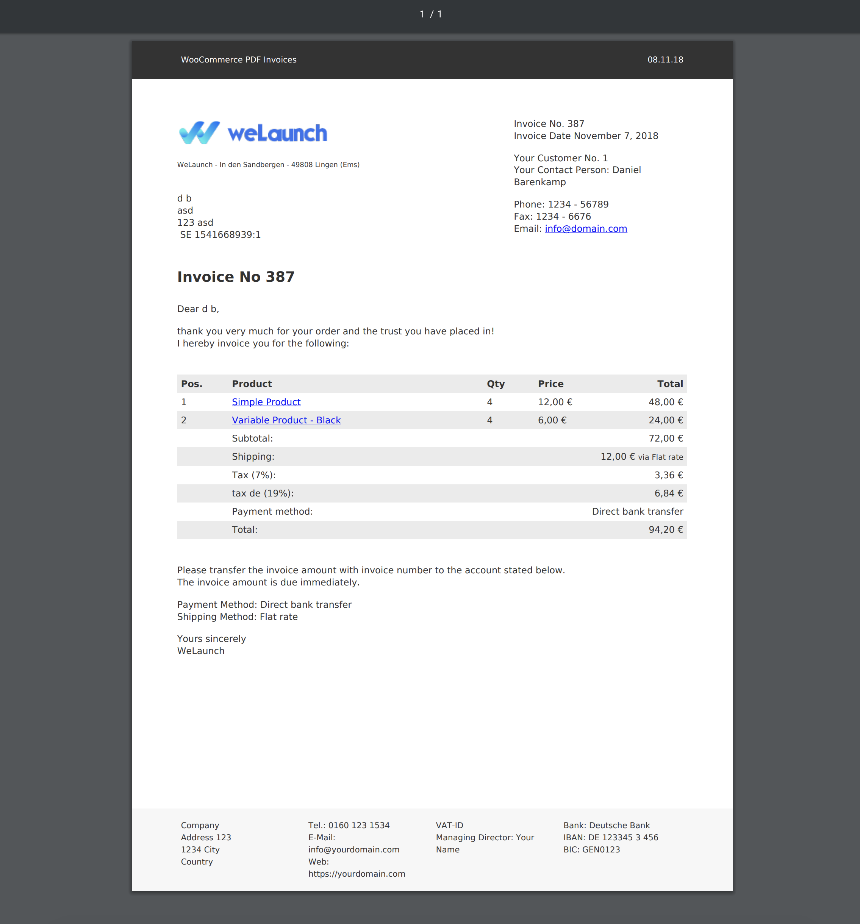This screenshot has height=924, width=860.
Task: Click the 12,00 € via Flat rate value
Action: click(x=642, y=456)
